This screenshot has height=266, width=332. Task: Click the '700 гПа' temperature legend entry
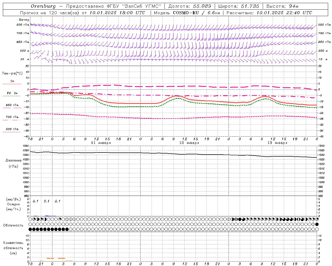tap(12, 117)
